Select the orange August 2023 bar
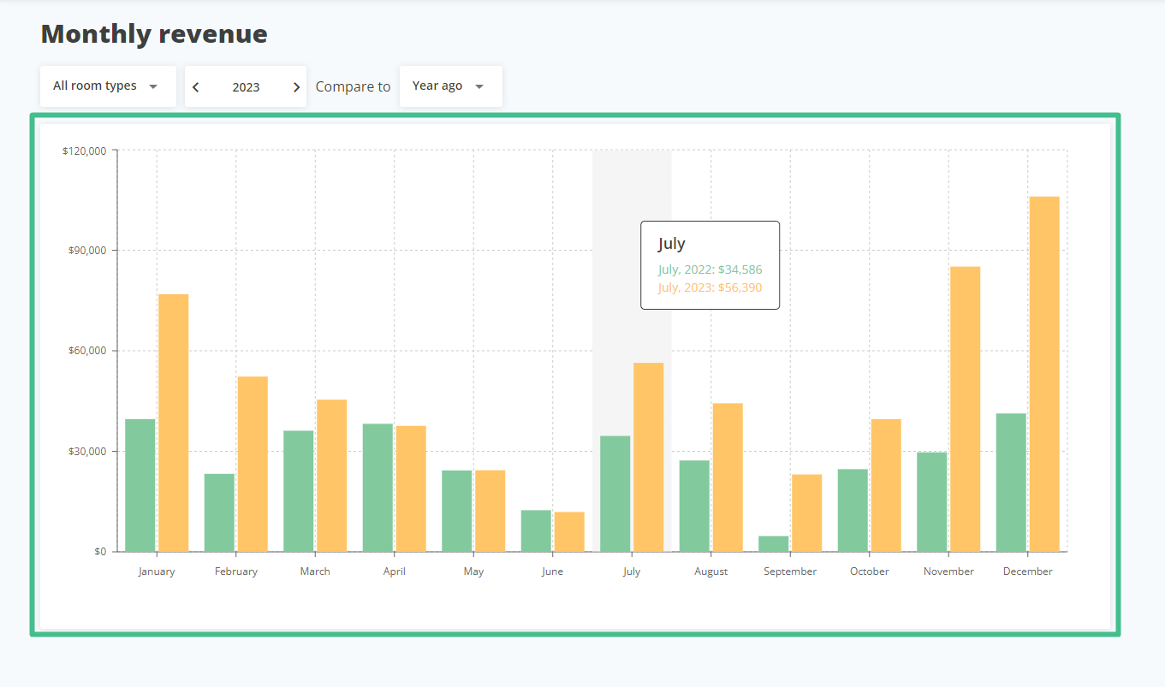Image resolution: width=1165 pixels, height=687 pixels. (x=728, y=477)
